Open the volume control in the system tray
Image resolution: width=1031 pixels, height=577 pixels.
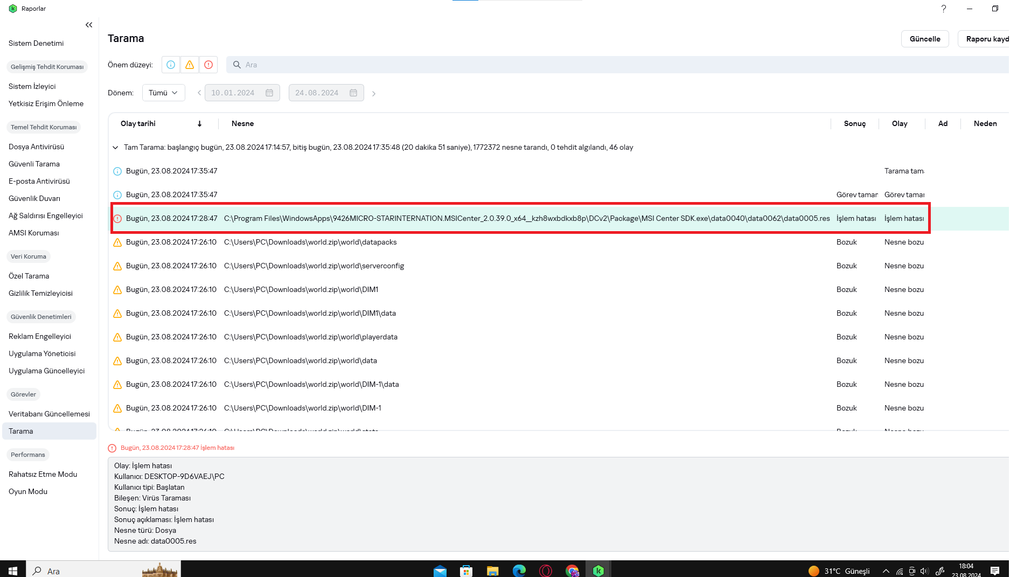924,571
